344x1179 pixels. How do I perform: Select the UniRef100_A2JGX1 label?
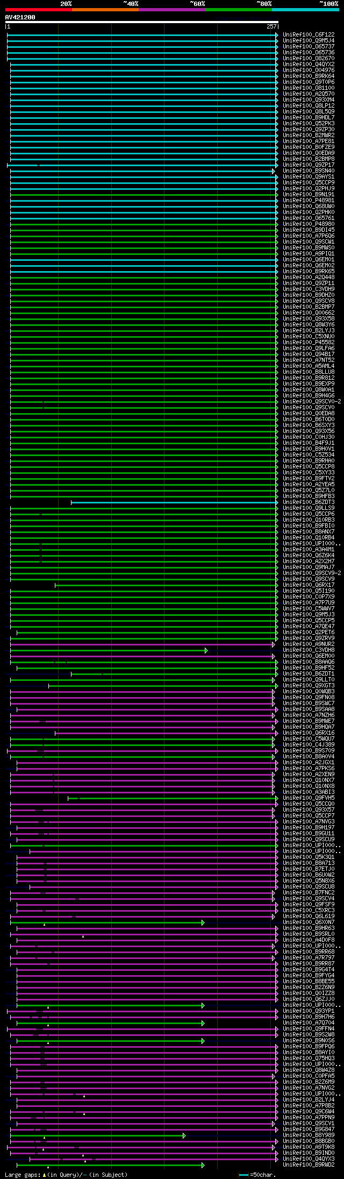coord(309,762)
